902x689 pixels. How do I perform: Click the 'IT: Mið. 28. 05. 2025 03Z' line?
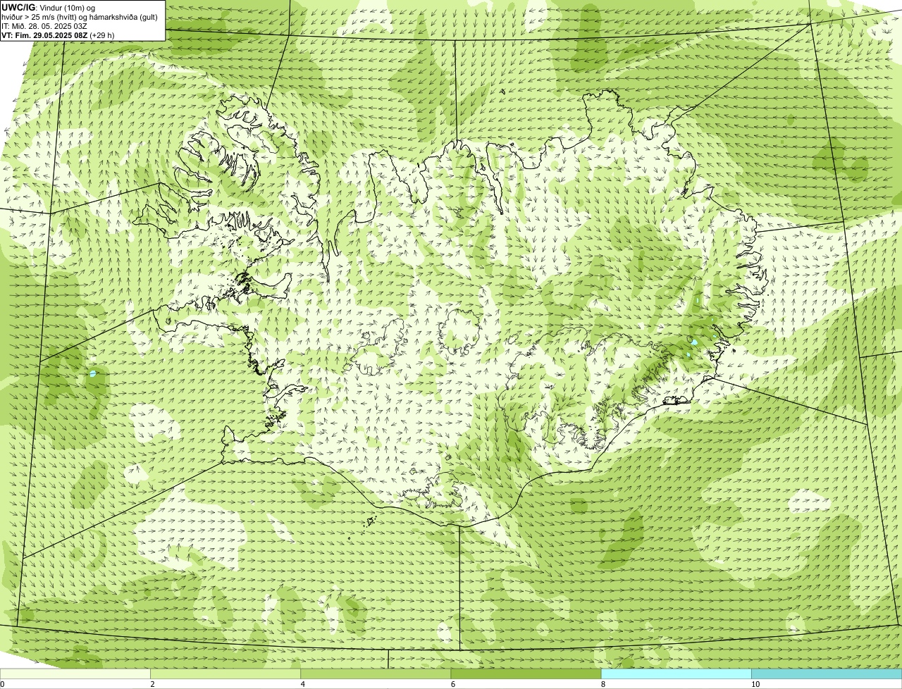pos(44,25)
